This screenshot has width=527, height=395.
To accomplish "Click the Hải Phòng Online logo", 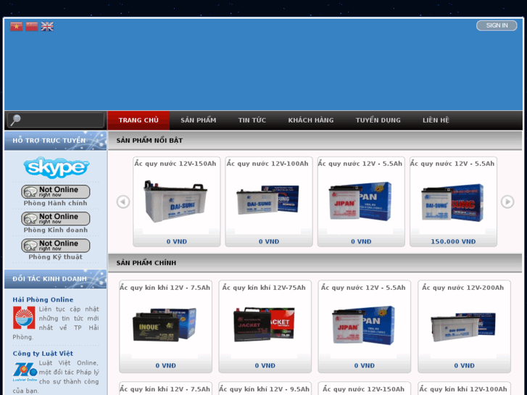I will [24, 317].
